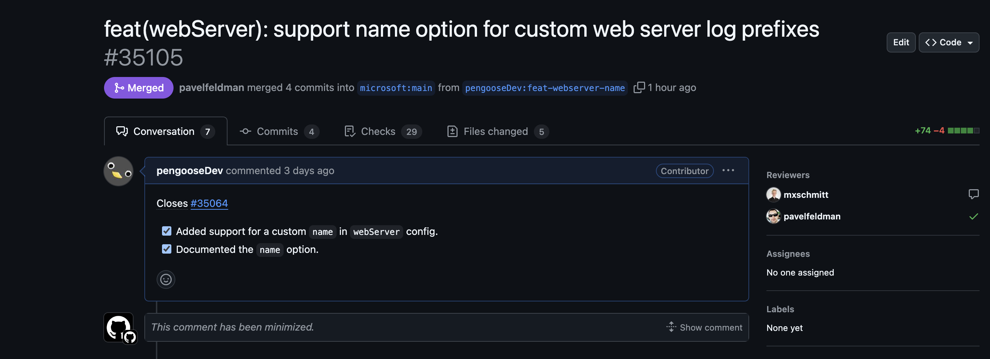Screen dimensions: 990x359
Task: Click pavelfeldman avatar in Reviewers
Action: (x=773, y=216)
